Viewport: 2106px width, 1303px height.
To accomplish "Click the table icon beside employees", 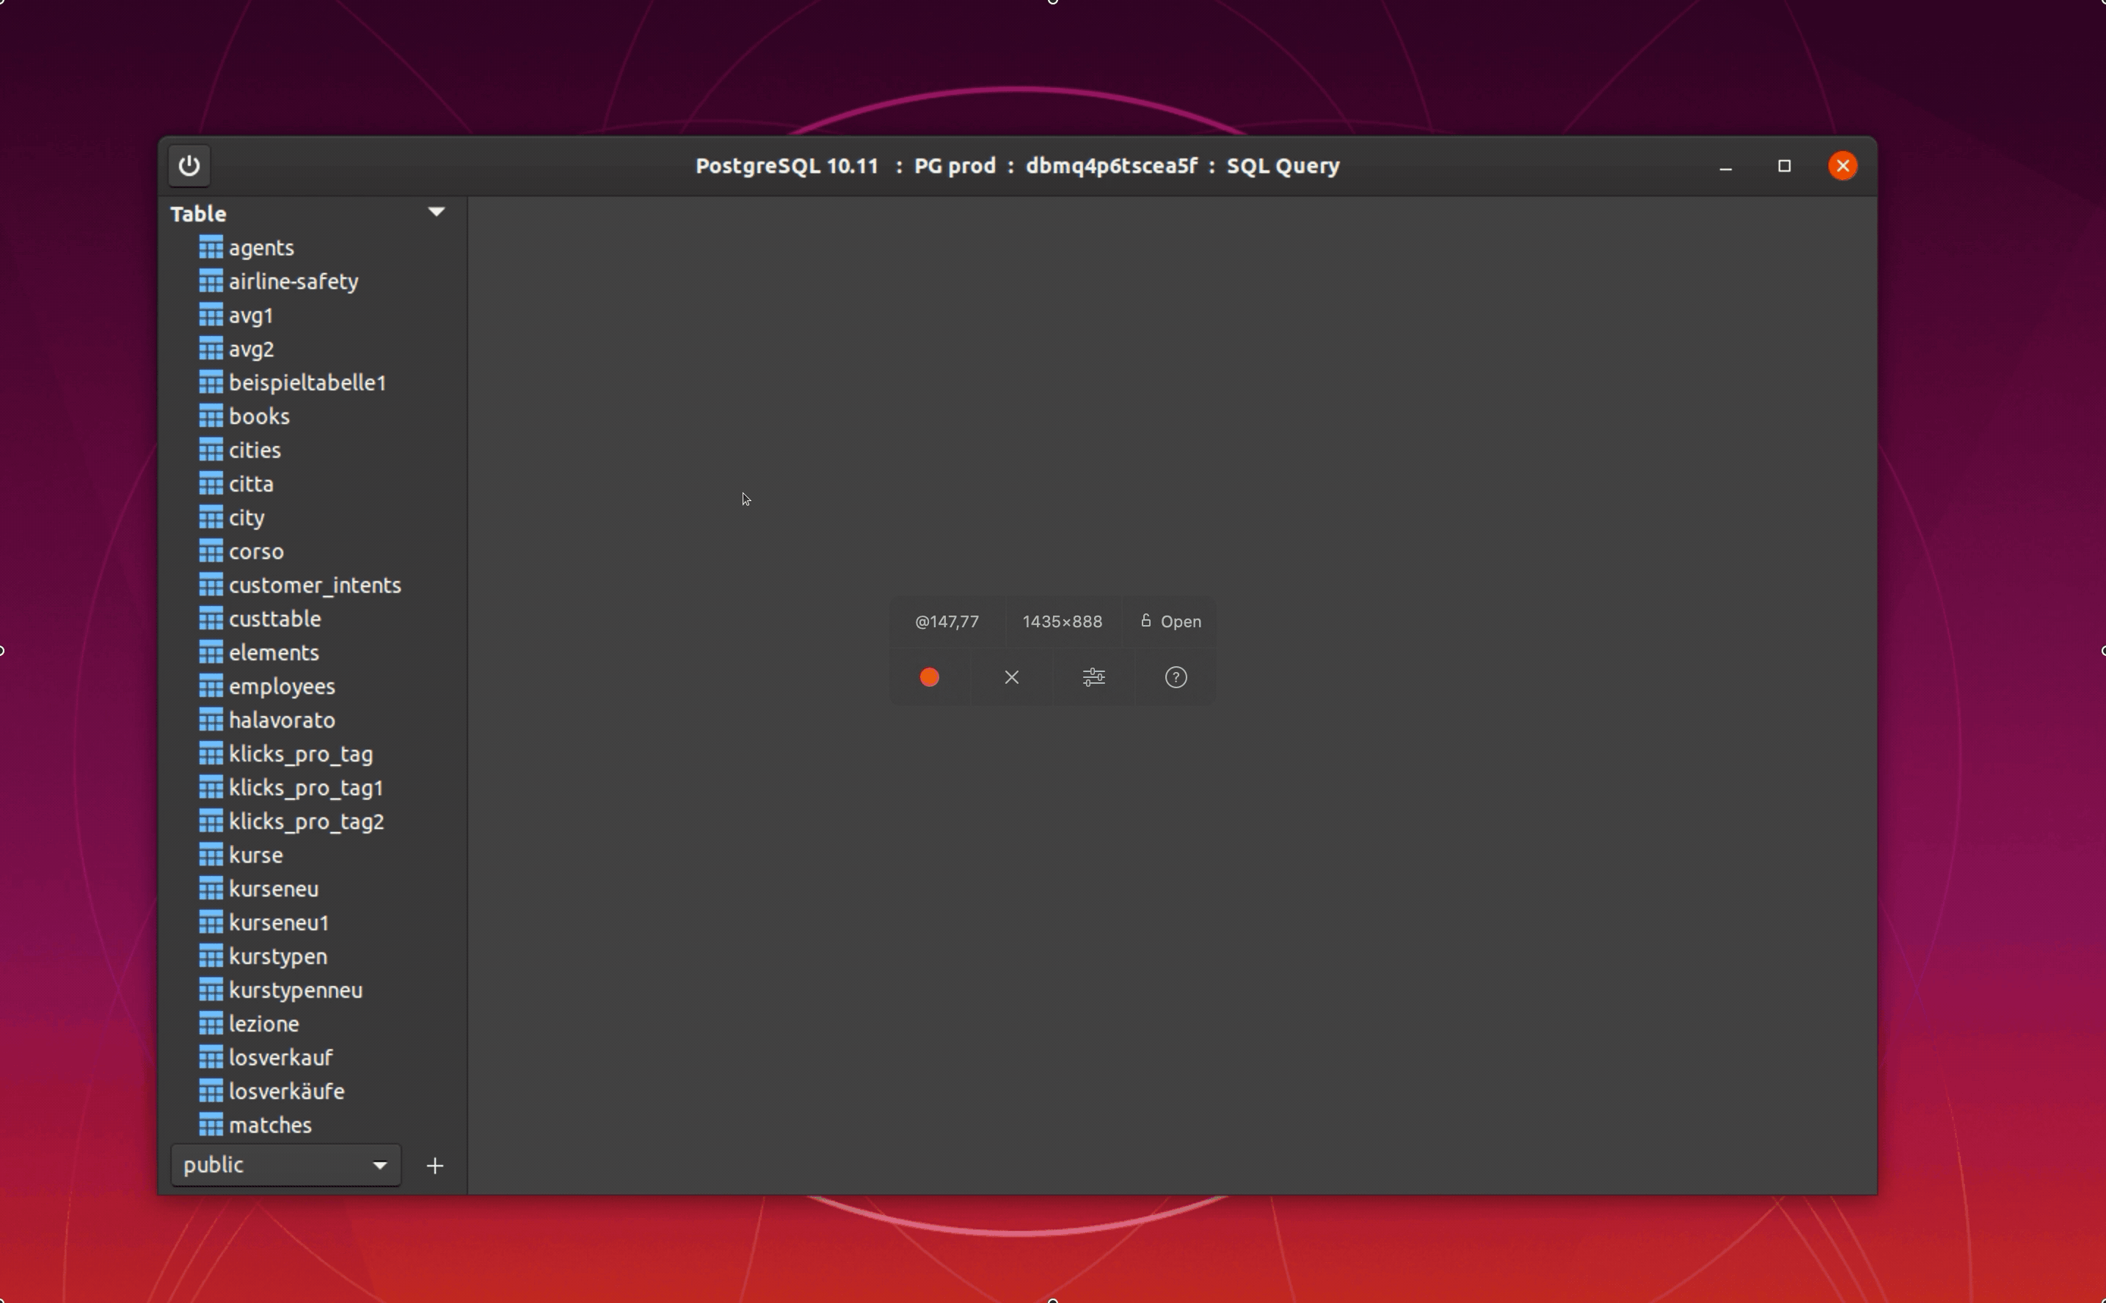I will (x=211, y=686).
